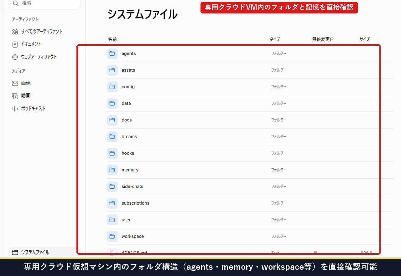Click the data folder icon
The width and height of the screenshot is (401, 276).
(112, 103)
